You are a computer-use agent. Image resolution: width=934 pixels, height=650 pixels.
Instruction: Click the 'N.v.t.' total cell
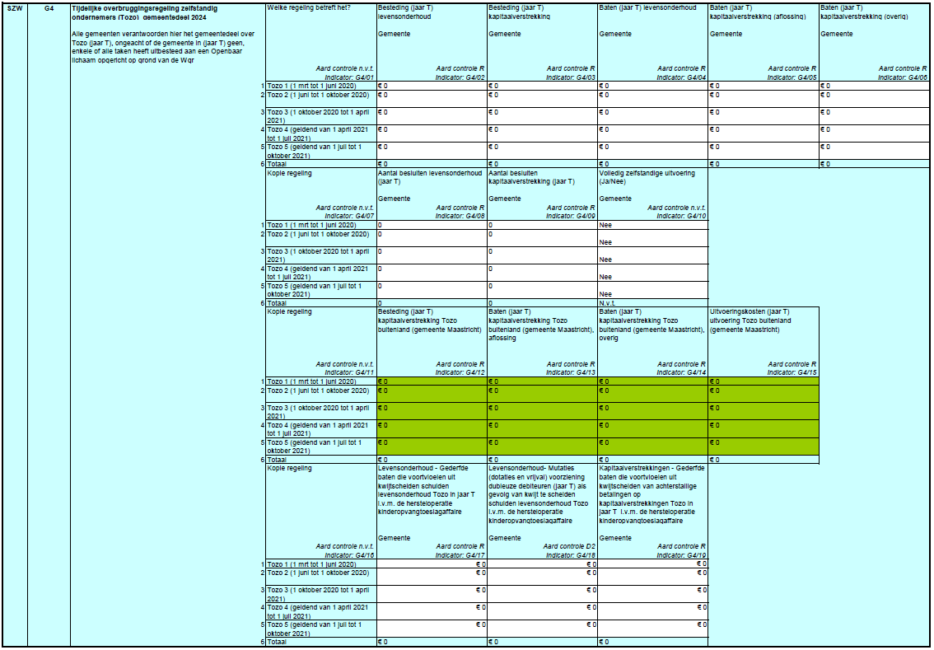(652, 303)
